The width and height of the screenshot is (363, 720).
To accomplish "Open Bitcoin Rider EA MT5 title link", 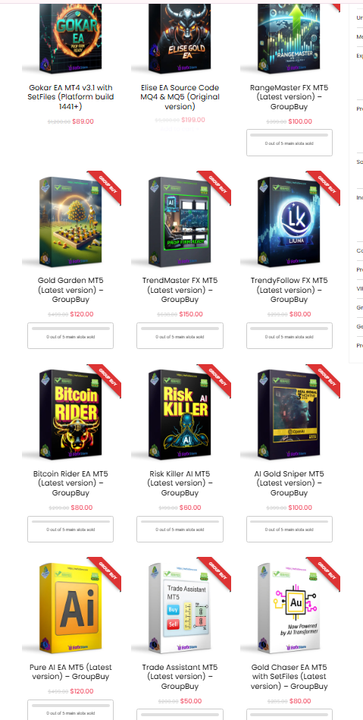I will [x=70, y=483].
